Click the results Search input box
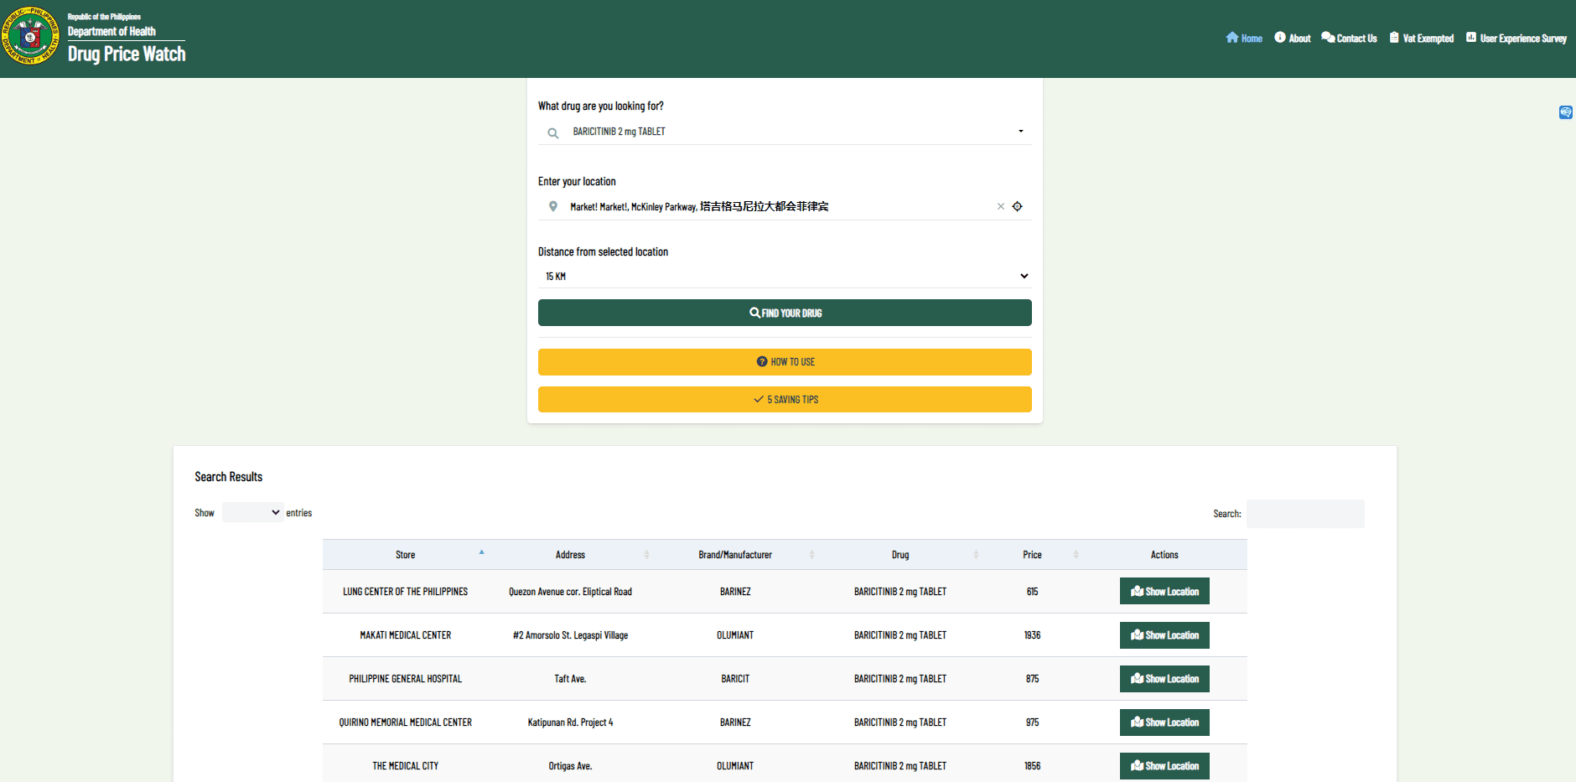This screenshot has height=782, width=1576. (x=1305, y=514)
